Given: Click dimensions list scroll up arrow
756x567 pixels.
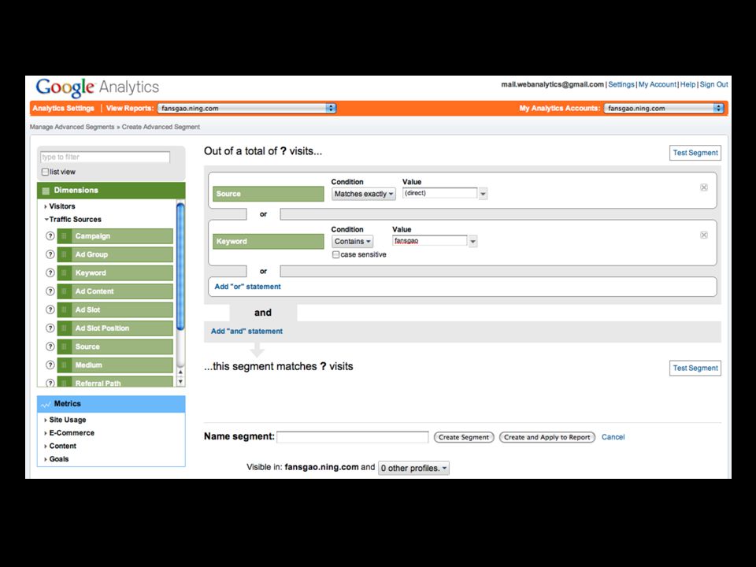Looking at the screenshot, I should (x=180, y=372).
